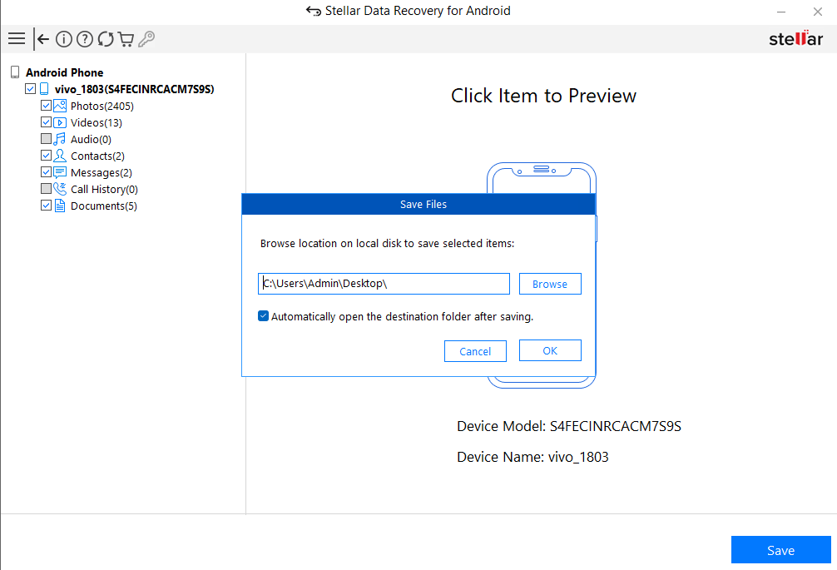837x570 pixels.
Task: Cancel the Save Files dialog
Action: 475,351
